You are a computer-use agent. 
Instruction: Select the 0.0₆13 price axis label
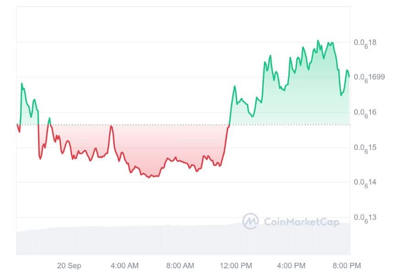(x=365, y=218)
